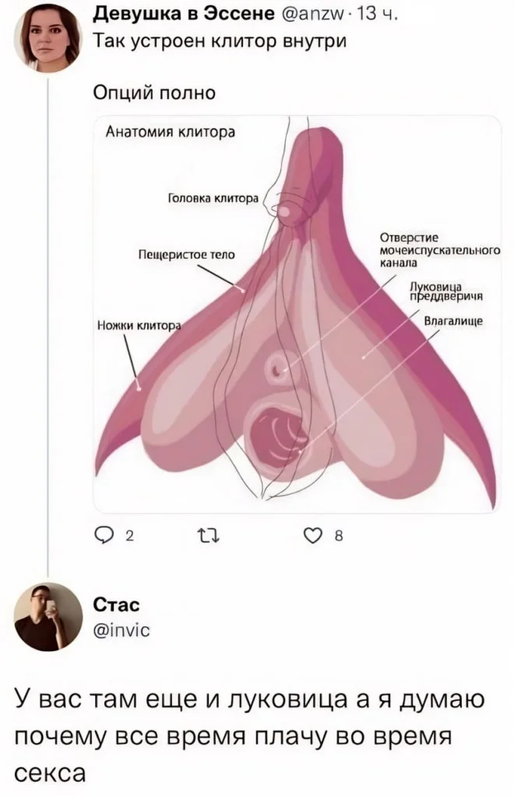The width and height of the screenshot is (514, 796).
Task: Click the tweet text Так устроен клитор внутри
Action: [220, 41]
